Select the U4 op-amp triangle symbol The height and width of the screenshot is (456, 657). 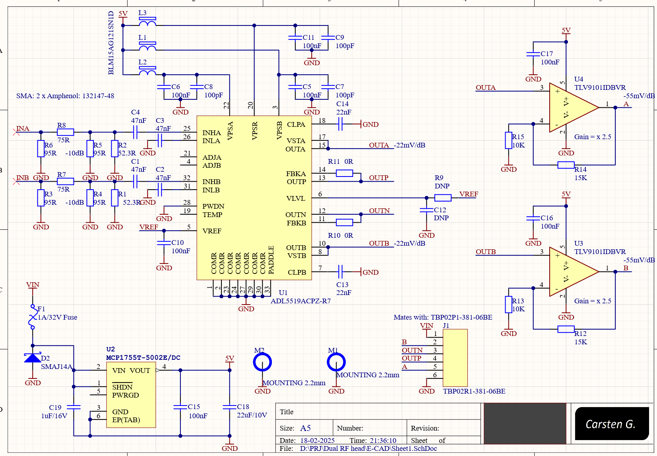574,108
